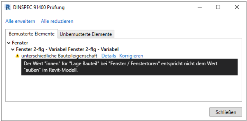247x121 pixels.
Task: Click the black tooltip message box
Action: click(130, 67)
